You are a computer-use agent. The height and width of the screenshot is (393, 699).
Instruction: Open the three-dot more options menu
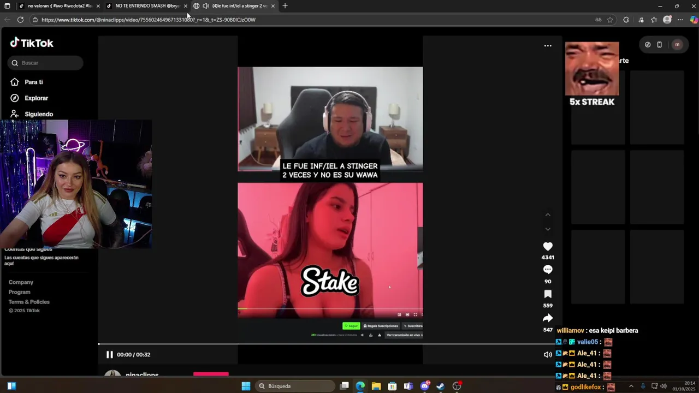point(548,46)
